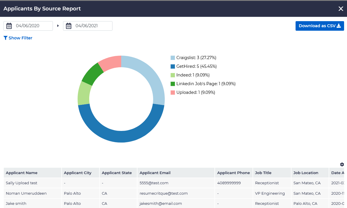Click the dark blue GetHired donut segment
The image size is (347, 208).
click(121, 136)
